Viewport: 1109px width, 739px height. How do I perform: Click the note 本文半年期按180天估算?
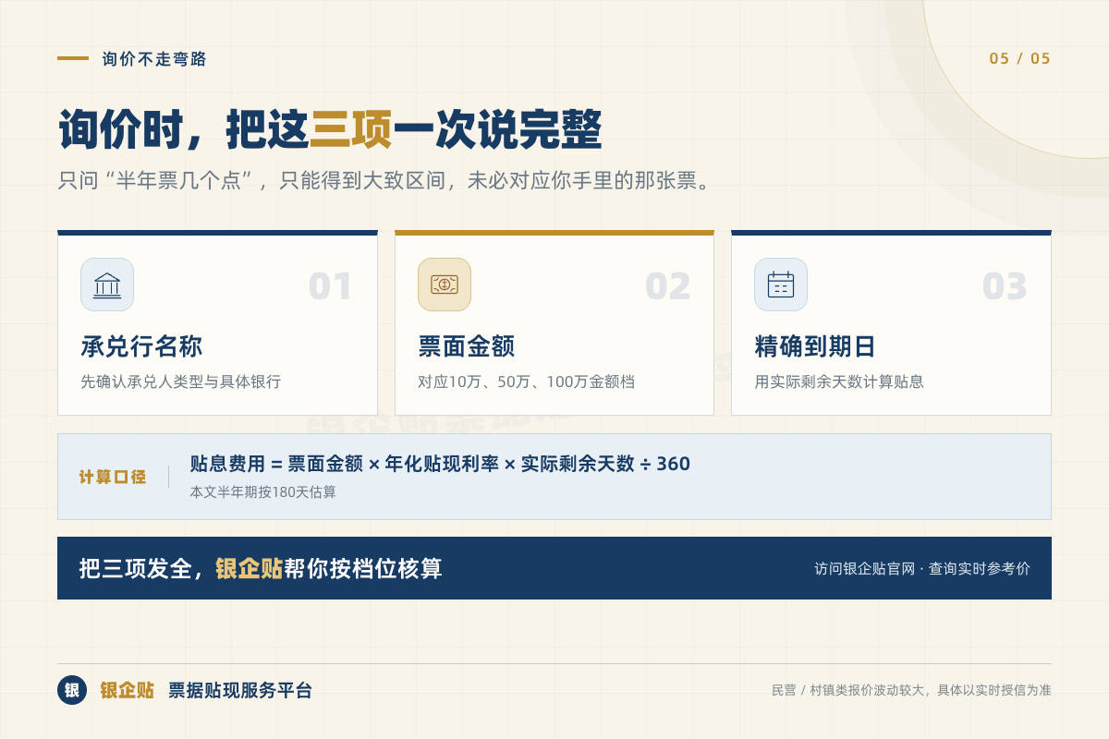coord(263,492)
